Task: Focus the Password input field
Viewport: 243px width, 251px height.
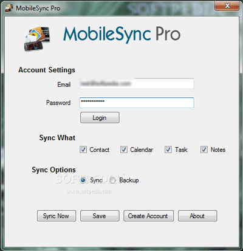Action: point(137,103)
